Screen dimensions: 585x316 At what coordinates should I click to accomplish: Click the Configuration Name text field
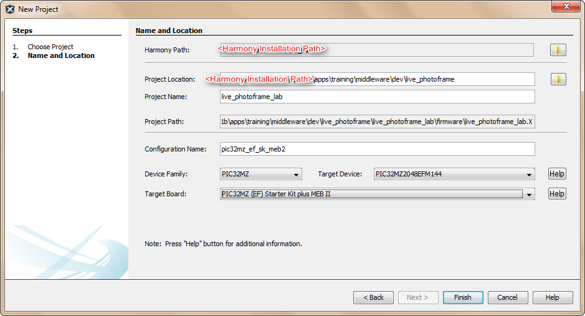(x=377, y=149)
